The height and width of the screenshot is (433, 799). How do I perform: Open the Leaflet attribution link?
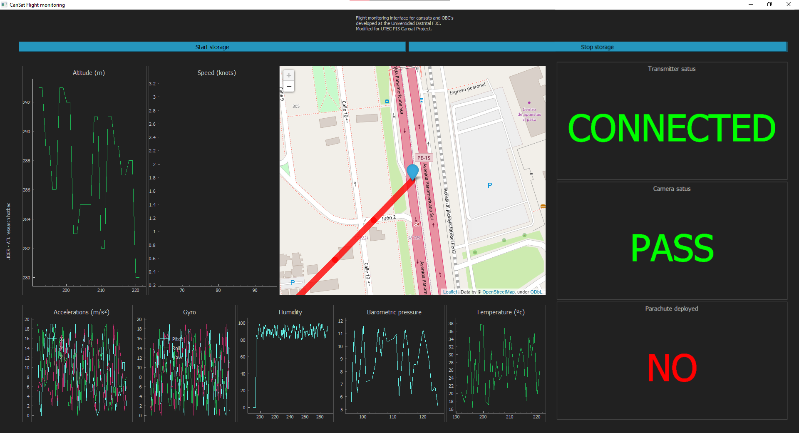[x=451, y=292]
